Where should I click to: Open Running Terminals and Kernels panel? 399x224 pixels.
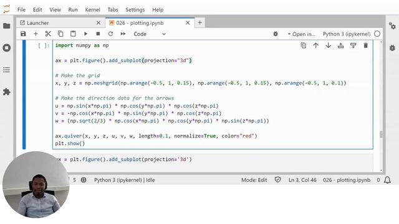pos(7,48)
